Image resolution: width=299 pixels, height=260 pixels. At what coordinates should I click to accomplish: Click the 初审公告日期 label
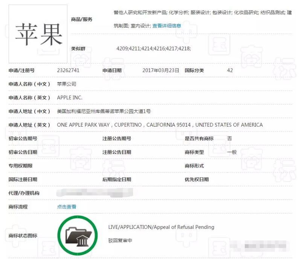coord(23,152)
